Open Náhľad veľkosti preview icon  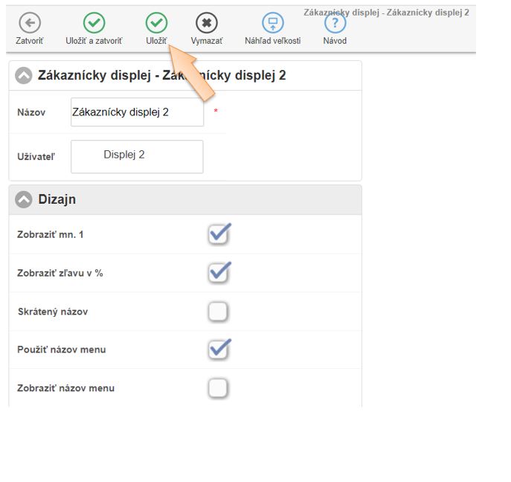point(272,22)
